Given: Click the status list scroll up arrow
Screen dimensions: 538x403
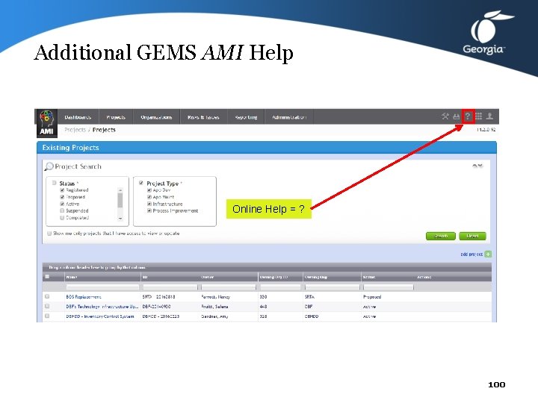Looking at the screenshot, I should point(120,190).
